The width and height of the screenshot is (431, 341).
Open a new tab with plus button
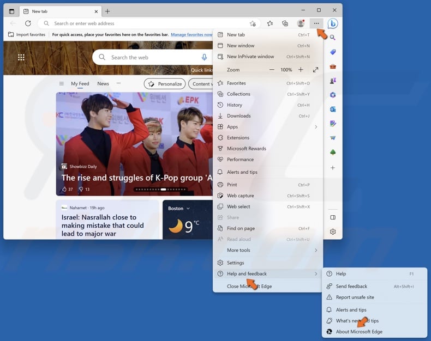click(x=107, y=11)
